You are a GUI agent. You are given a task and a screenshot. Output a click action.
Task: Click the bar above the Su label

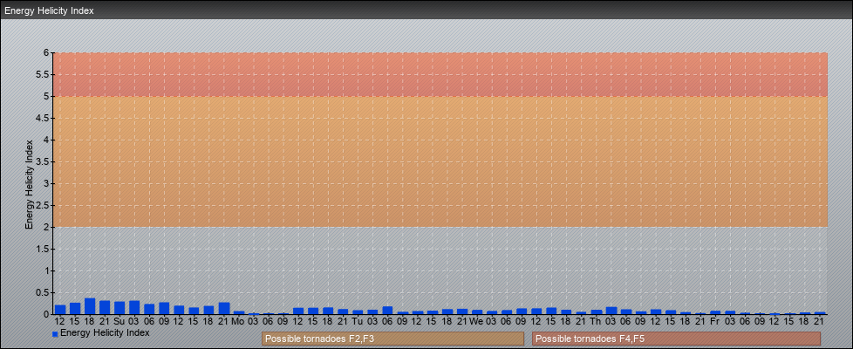(x=119, y=308)
